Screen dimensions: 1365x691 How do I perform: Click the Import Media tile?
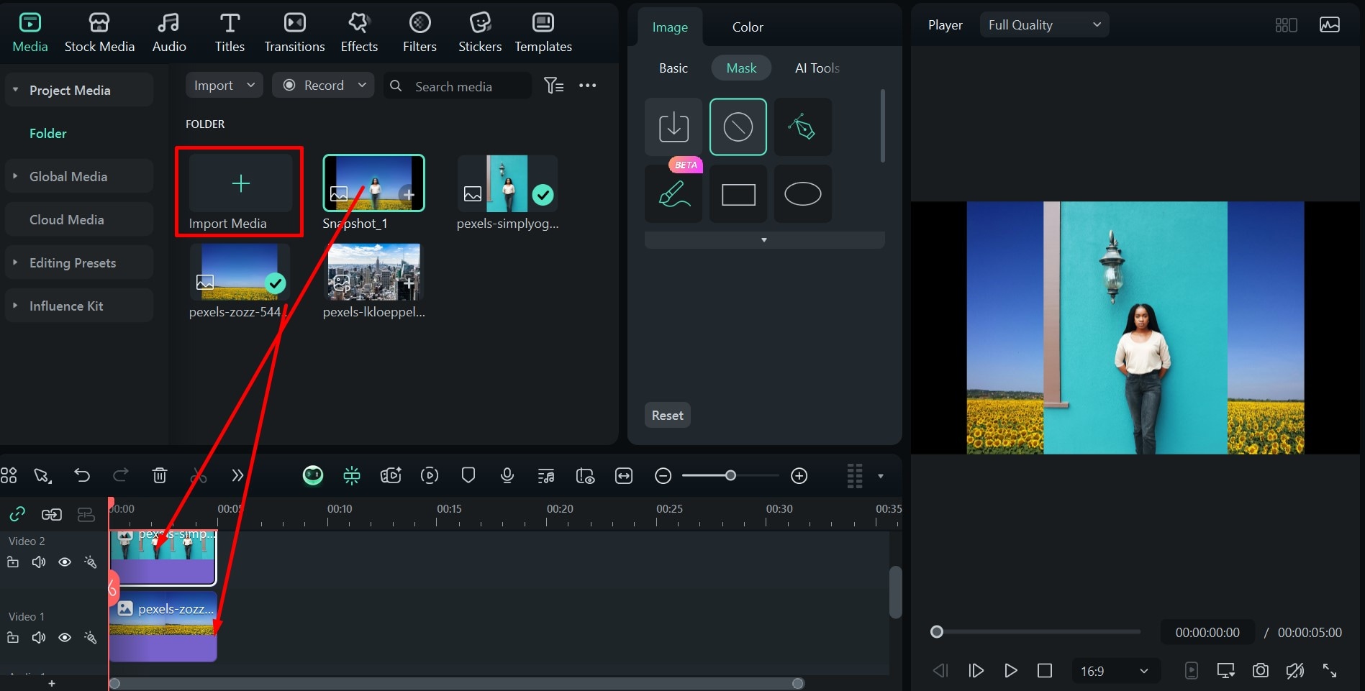pos(240,192)
